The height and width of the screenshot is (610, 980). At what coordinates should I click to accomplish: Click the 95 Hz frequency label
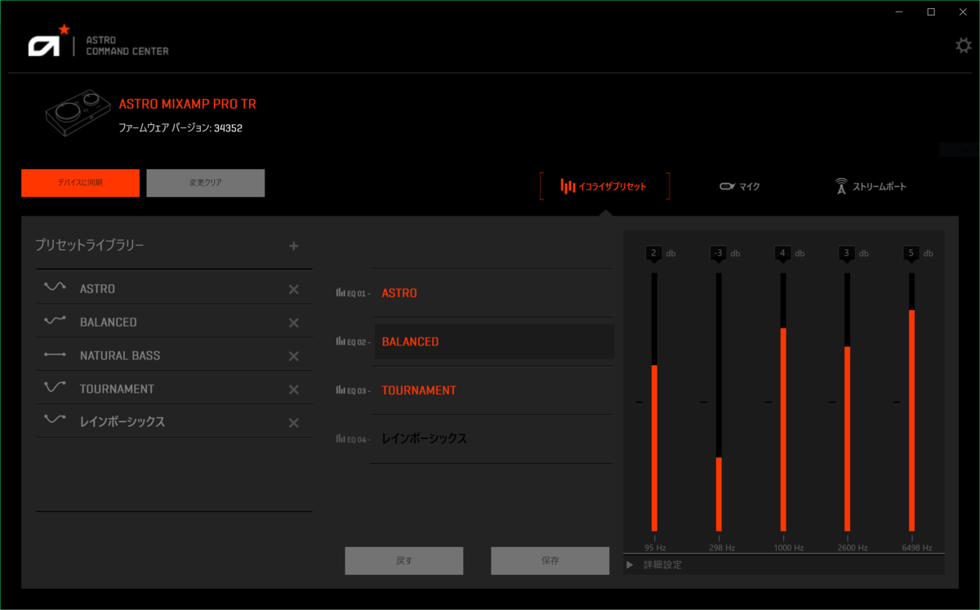click(x=655, y=548)
